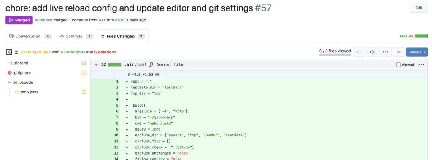Open the air branch link
432x160 pixels.
[x=102, y=20]
